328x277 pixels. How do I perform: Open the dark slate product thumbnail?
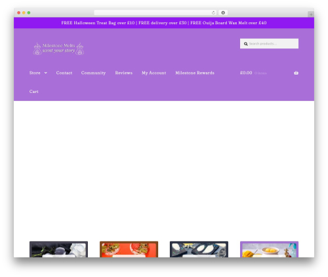tap(199, 249)
